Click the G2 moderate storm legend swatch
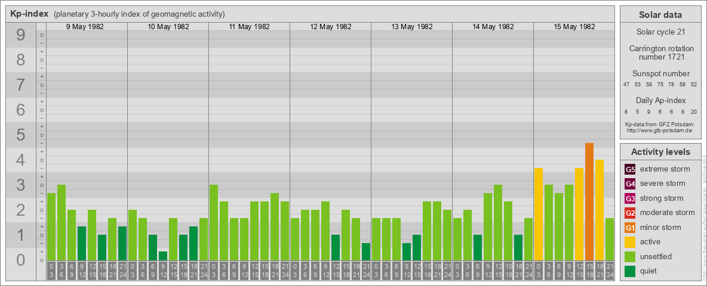This screenshot has width=707, height=286. 630,213
